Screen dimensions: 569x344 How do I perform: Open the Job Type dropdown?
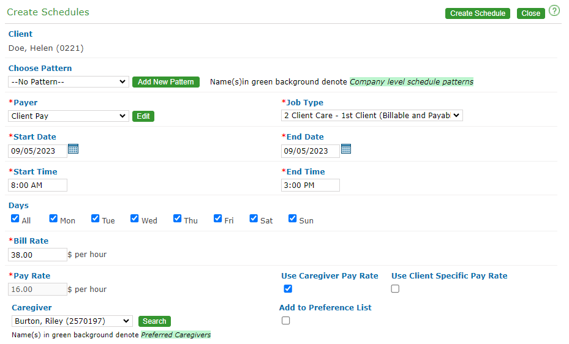(372, 116)
